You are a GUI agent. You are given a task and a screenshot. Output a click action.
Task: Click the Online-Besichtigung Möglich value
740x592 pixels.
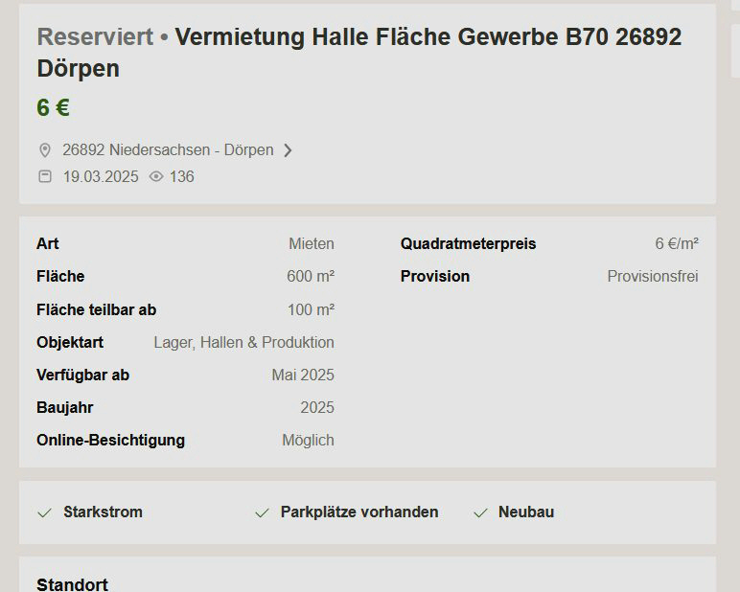click(x=309, y=440)
